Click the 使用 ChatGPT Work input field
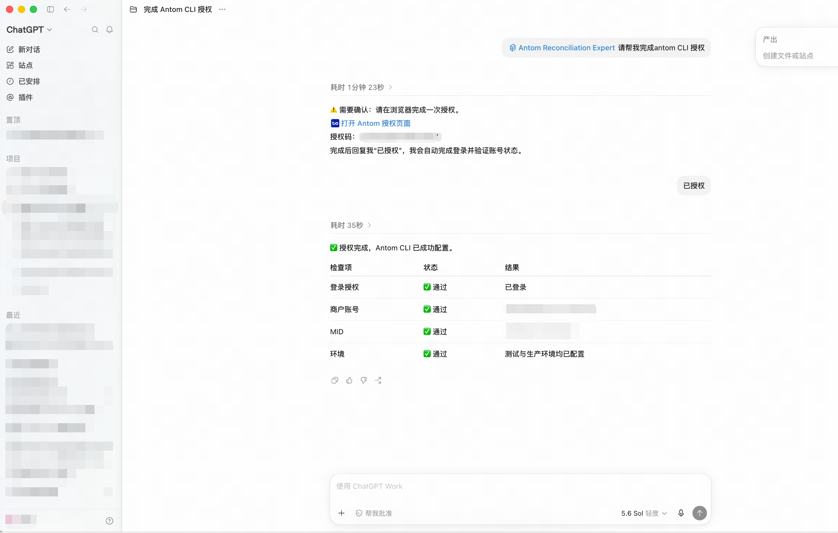838x533 pixels. point(520,486)
